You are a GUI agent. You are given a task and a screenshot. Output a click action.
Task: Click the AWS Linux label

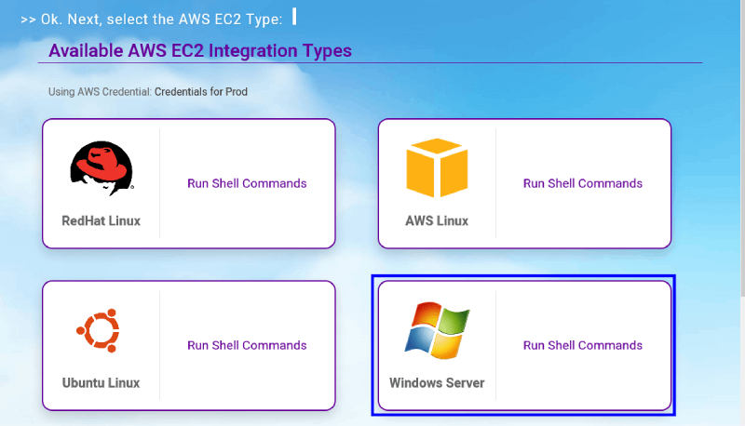pyautogui.click(x=437, y=221)
